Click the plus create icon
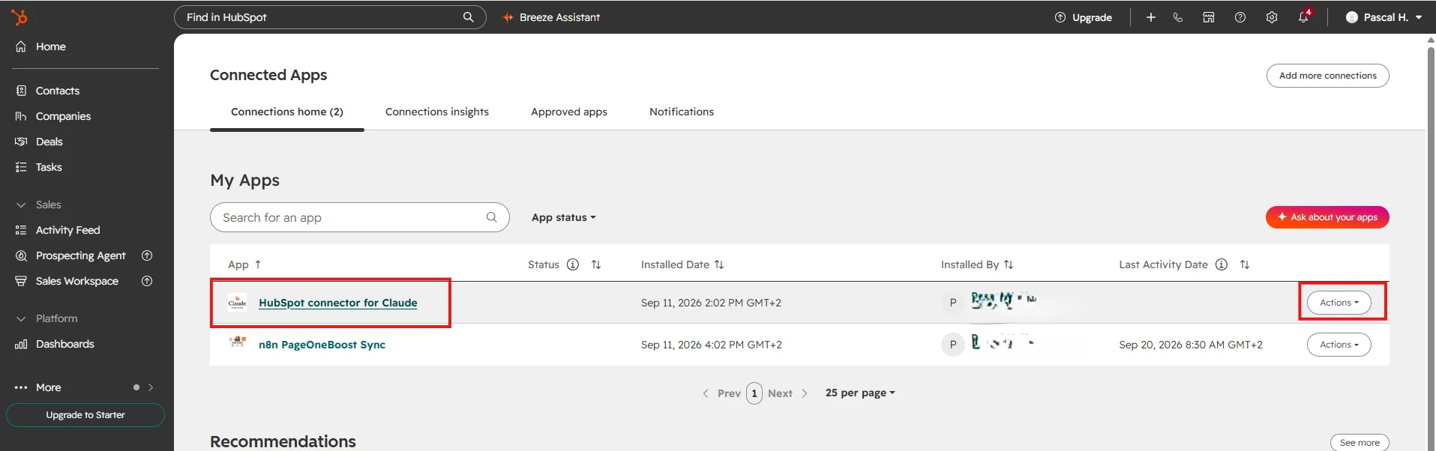This screenshot has width=1436, height=451. coord(1151,17)
